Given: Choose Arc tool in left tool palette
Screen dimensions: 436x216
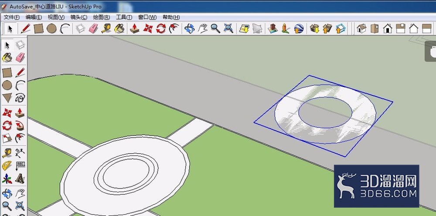Looking at the screenshot, I should click(x=20, y=85).
